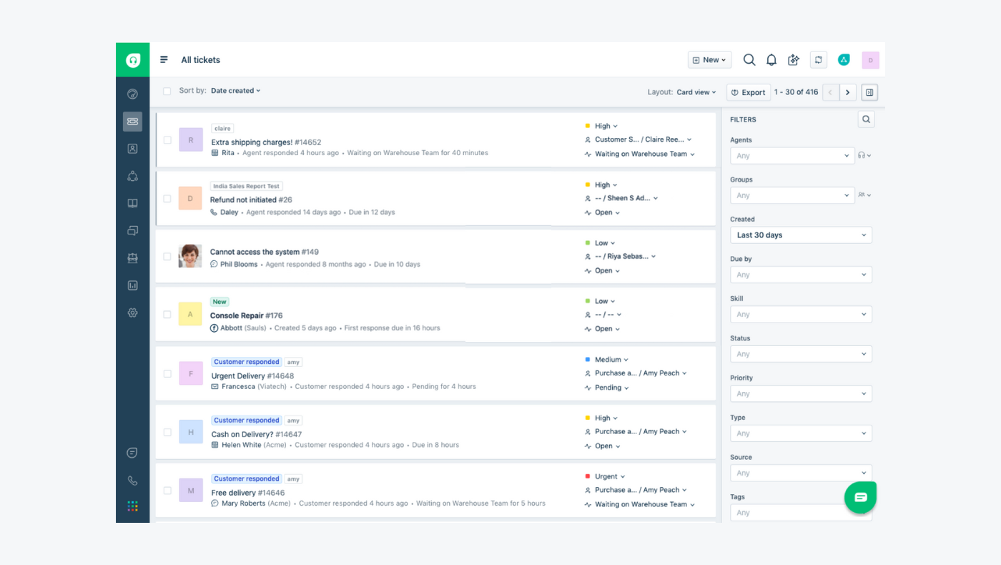Check the Console Repair ticket checkbox
Screen dimensions: 1001x565
pos(167,314)
